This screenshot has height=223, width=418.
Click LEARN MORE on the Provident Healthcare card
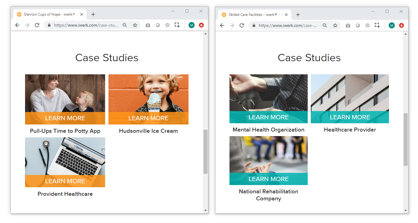point(65,181)
